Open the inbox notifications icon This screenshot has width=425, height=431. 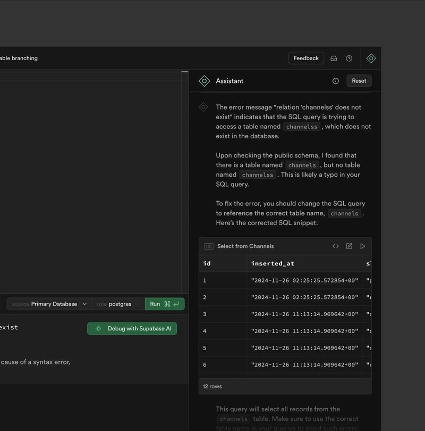tap(334, 59)
